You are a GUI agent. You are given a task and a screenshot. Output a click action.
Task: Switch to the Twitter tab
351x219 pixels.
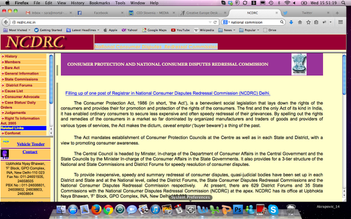tap(307, 13)
